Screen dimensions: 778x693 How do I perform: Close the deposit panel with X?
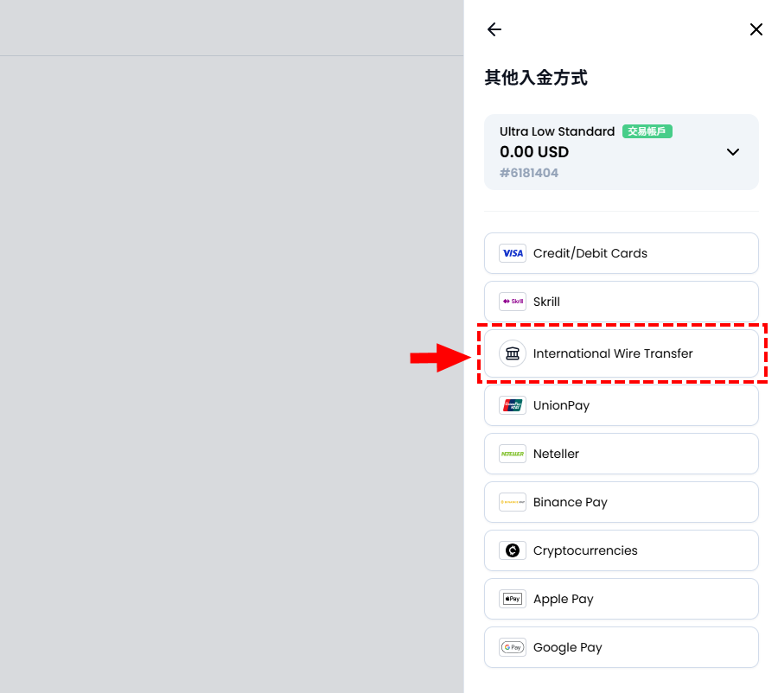[756, 29]
